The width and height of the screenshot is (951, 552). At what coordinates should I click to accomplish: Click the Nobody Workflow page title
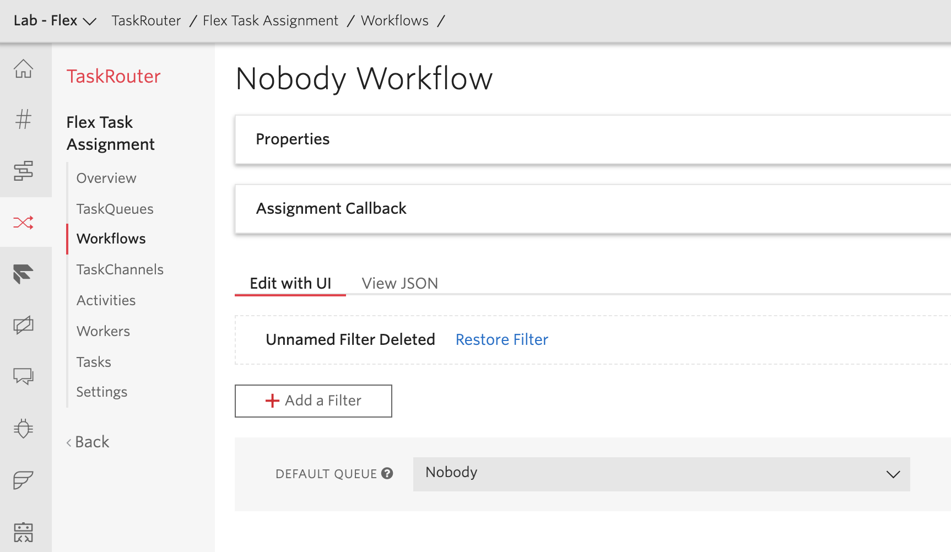coord(364,78)
